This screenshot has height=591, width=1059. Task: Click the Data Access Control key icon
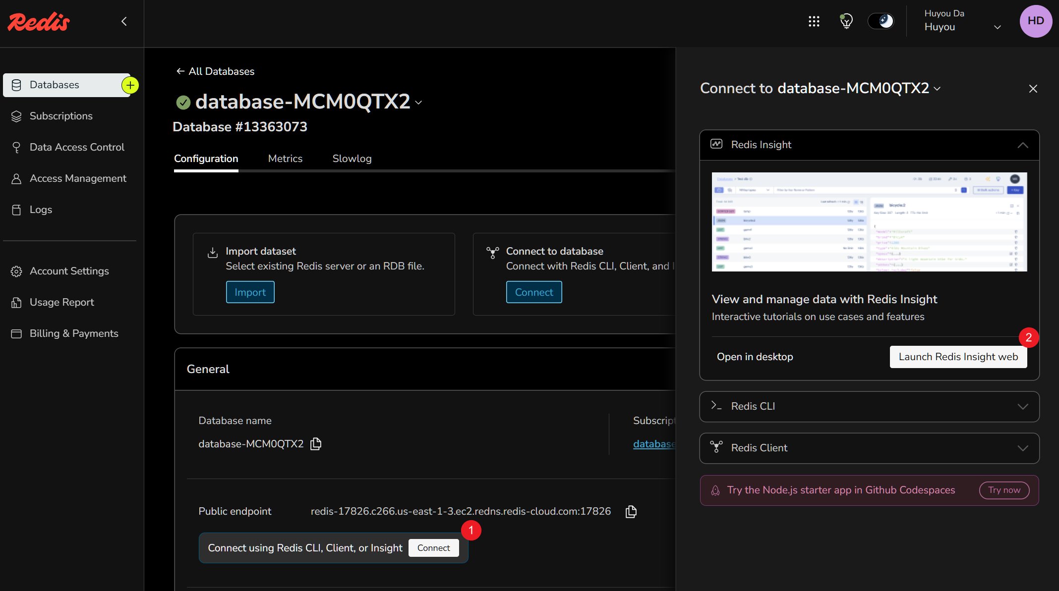coord(16,148)
